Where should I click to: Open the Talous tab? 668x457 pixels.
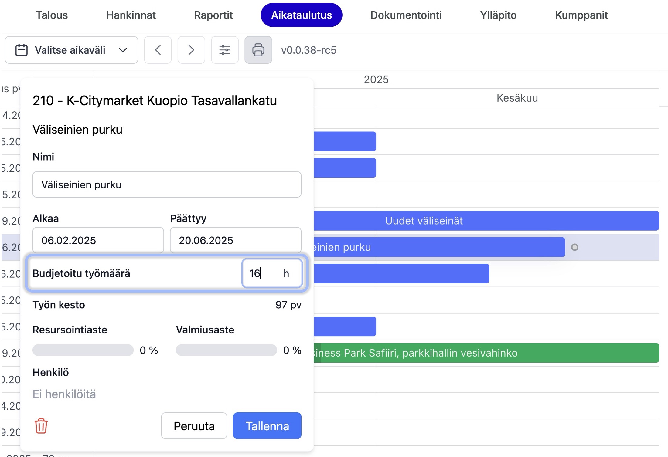point(52,15)
